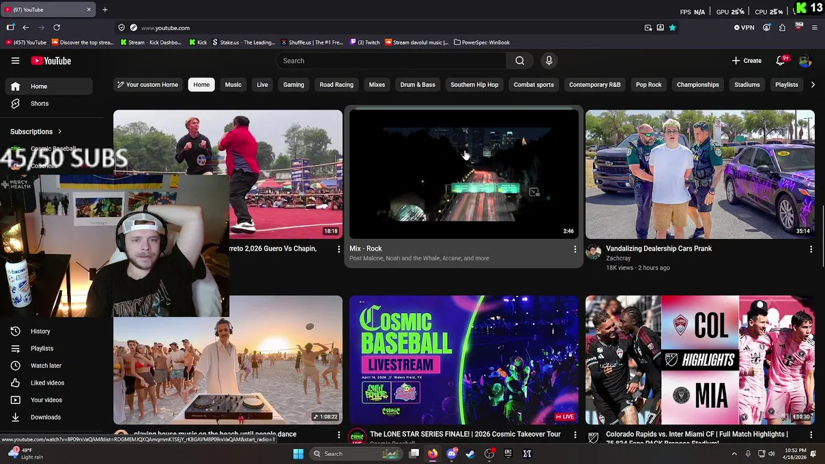Click the YouTube logo
Image resolution: width=825 pixels, height=464 pixels.
point(51,61)
